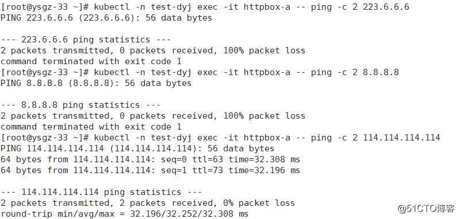The width and height of the screenshot is (460, 219).
Task: Click the round-trip min/avg/max line
Action: tap(124, 214)
